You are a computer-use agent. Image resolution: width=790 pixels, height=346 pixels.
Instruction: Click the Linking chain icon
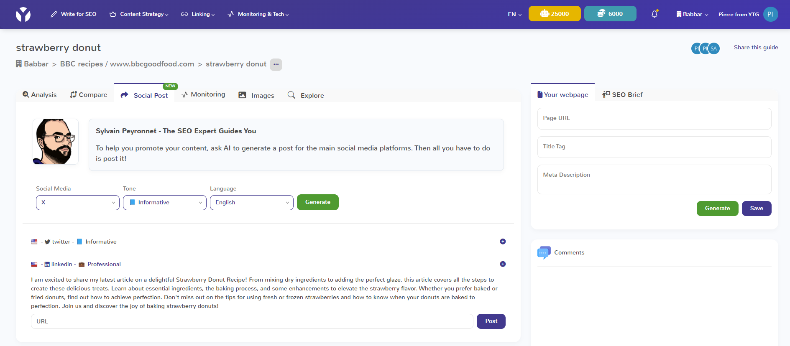(x=184, y=14)
